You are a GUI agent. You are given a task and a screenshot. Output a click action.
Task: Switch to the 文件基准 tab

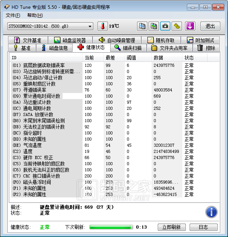click(28, 40)
